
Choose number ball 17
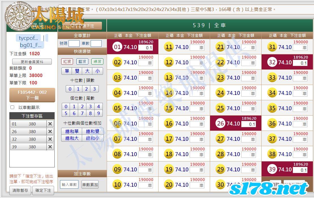coord(169,139)
